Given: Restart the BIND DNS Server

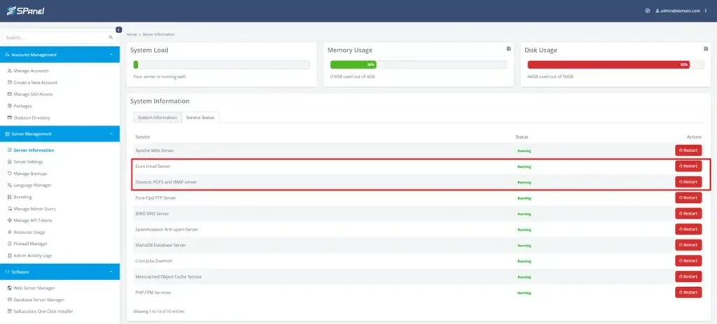Looking at the screenshot, I should [688, 213].
